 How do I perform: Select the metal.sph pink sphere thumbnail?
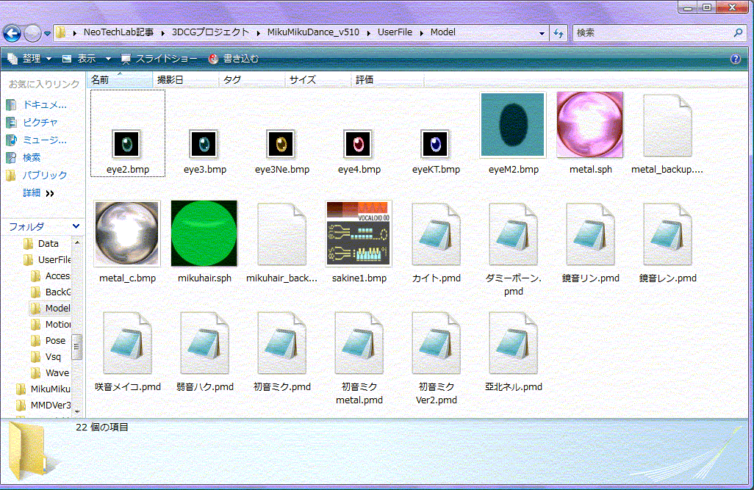589,125
